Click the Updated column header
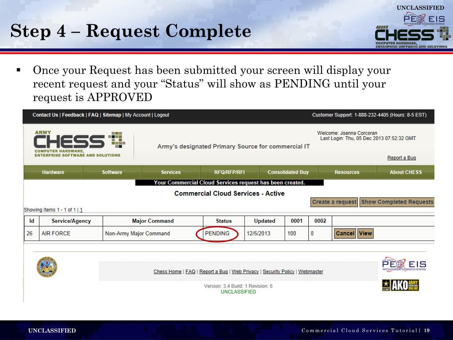The height and width of the screenshot is (340, 453). click(265, 221)
